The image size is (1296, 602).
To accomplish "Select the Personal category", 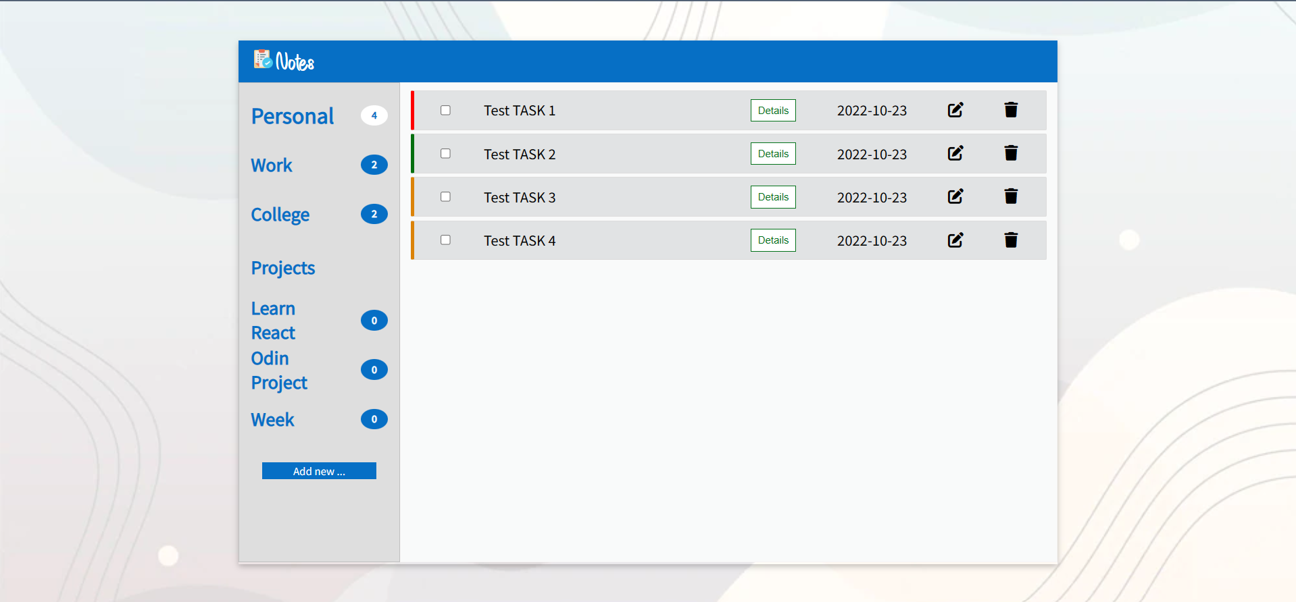I will (293, 116).
